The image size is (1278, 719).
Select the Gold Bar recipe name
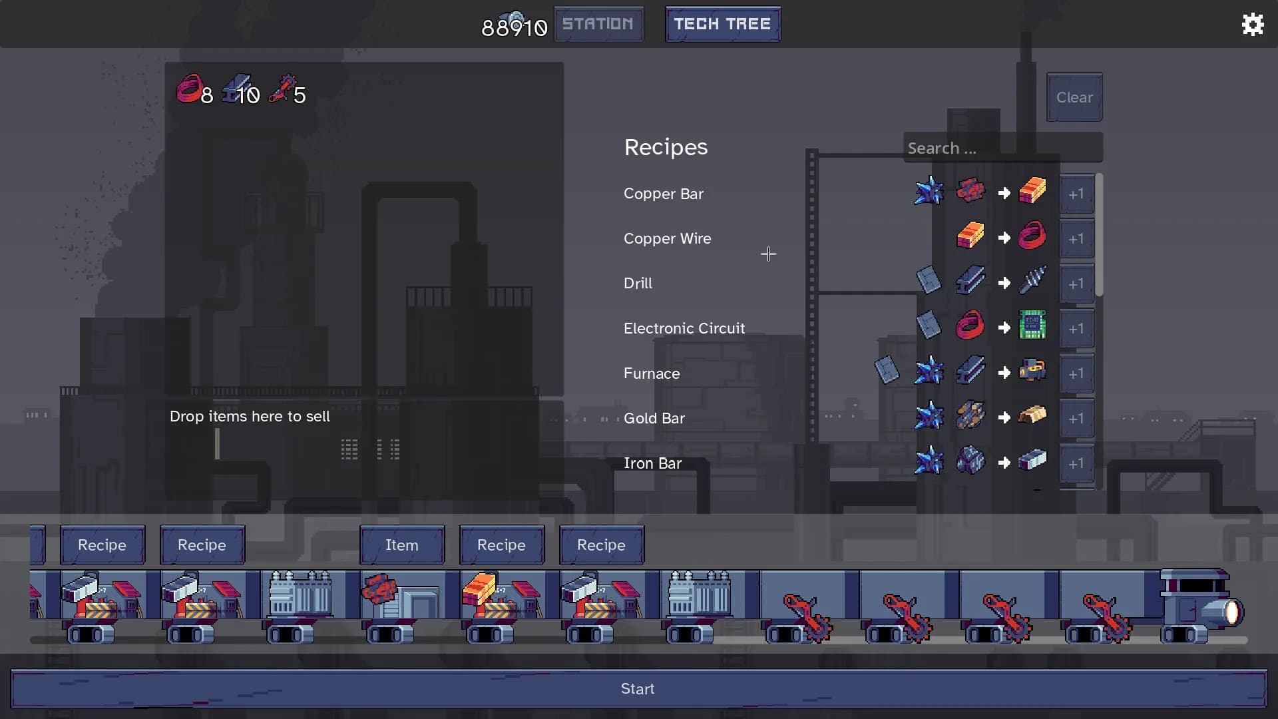[x=654, y=418]
